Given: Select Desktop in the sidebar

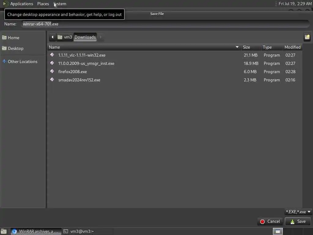Looking at the screenshot, I should pyautogui.click(x=23, y=48).
